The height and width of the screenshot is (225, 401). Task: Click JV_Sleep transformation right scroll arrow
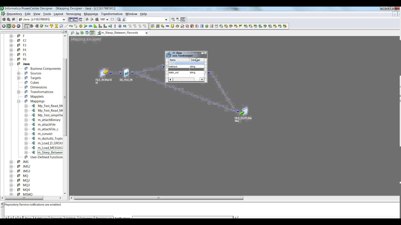202,80
